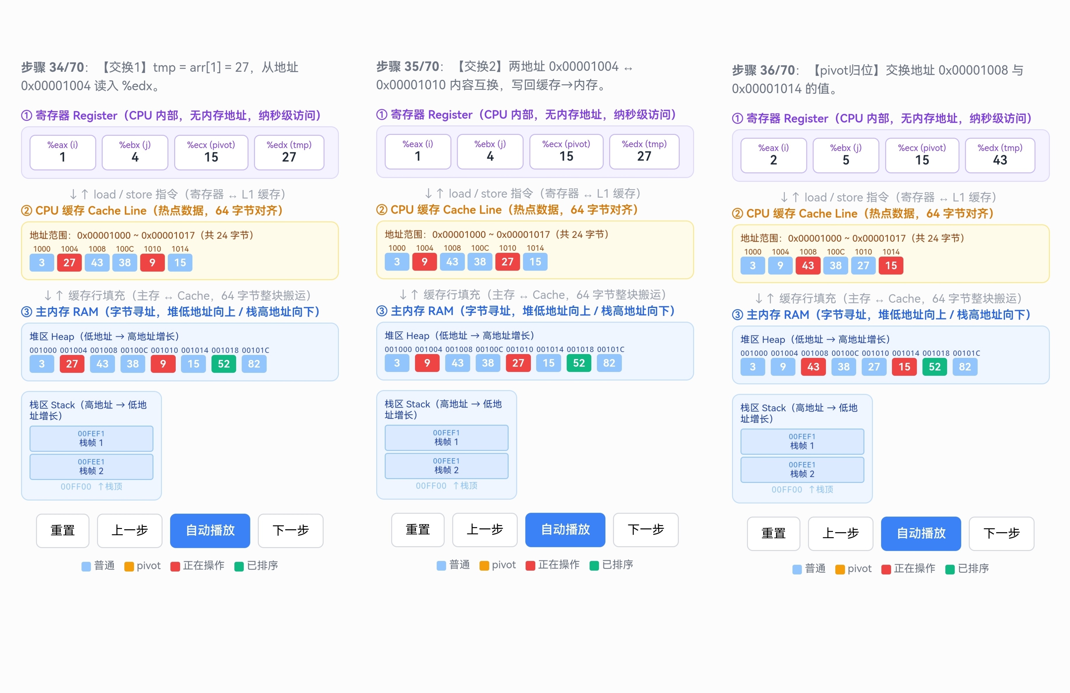Click cache cell 27 at 1010 in step 36
1070x693 pixels.
pyautogui.click(x=863, y=265)
